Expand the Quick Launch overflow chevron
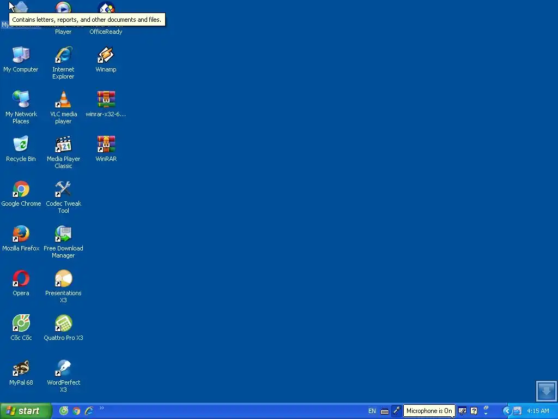 coord(102,408)
